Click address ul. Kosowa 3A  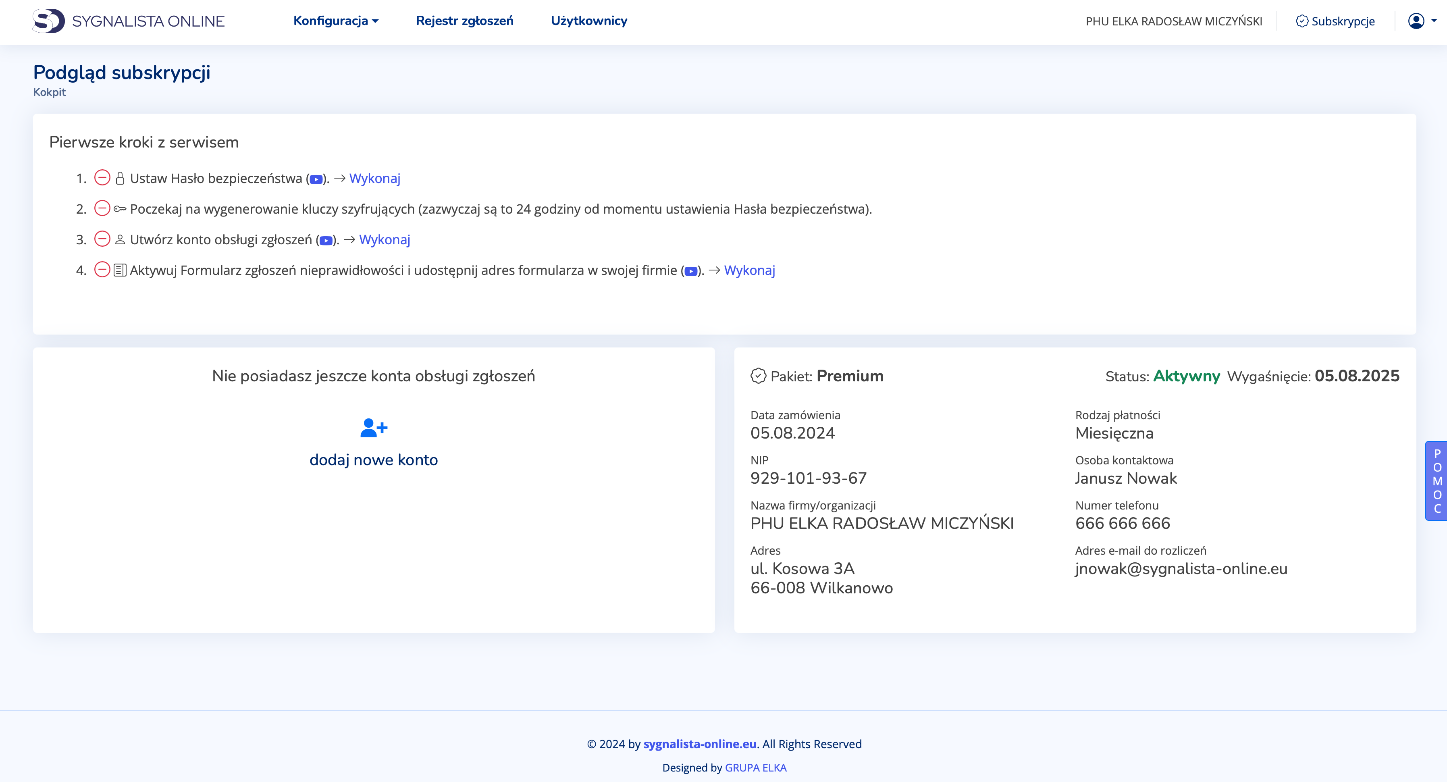click(x=803, y=568)
